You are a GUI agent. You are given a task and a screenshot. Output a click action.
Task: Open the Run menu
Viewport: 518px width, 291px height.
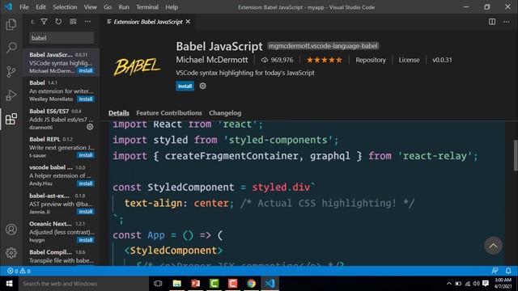point(124,7)
